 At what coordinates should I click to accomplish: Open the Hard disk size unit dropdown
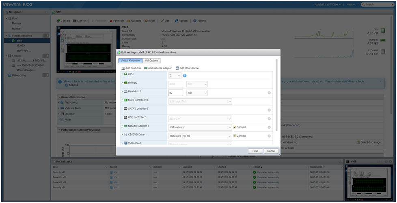click(197, 93)
